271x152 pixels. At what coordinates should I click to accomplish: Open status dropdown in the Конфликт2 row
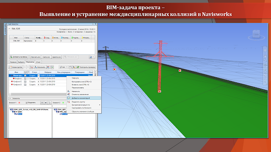click(39, 81)
